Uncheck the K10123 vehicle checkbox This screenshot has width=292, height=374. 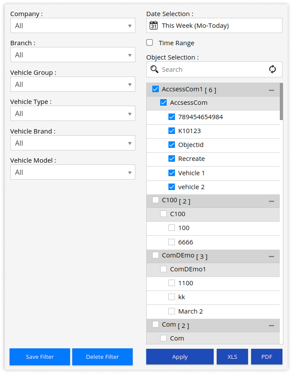coord(172,130)
